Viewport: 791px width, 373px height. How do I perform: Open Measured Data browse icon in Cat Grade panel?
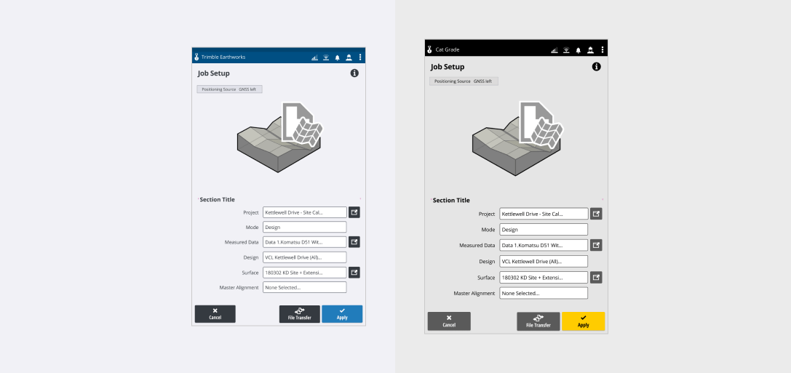596,246
